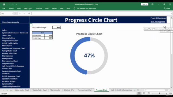Image resolution: width=173 pixels, height=97 pixels.
Task: Go to the Index sidebar link
Action: tap(4, 30)
